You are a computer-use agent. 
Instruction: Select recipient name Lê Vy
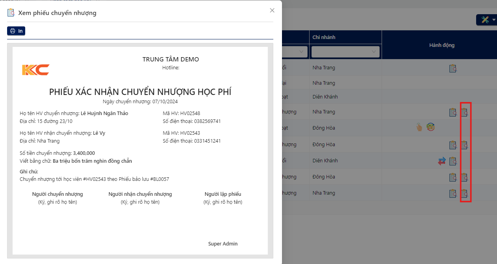pos(99,133)
